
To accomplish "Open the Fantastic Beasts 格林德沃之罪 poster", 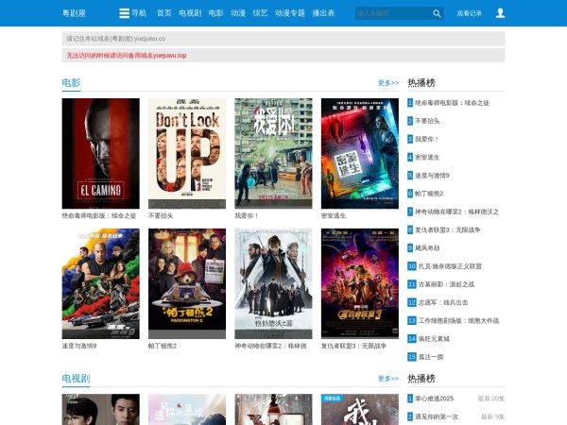I will pyautogui.click(x=273, y=283).
